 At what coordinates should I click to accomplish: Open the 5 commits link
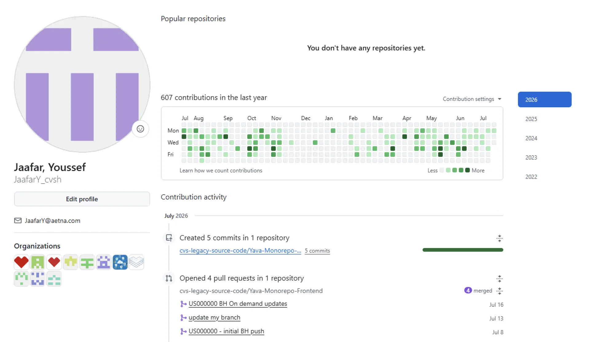coord(317,251)
